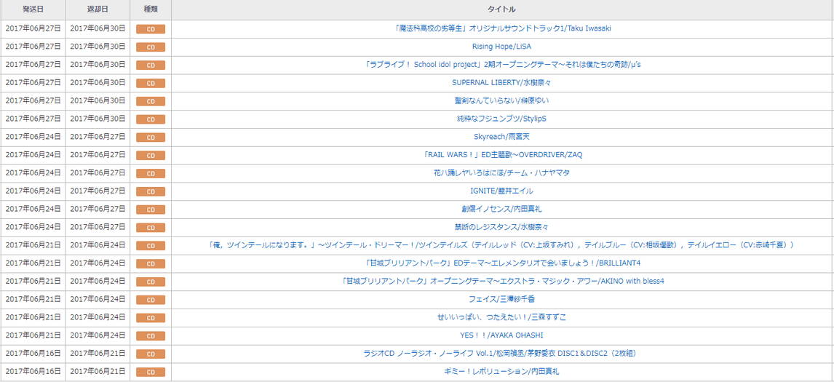This screenshot has height=382, width=834.
Task: Click the CD badge in the StylipS row
Action: click(151, 119)
